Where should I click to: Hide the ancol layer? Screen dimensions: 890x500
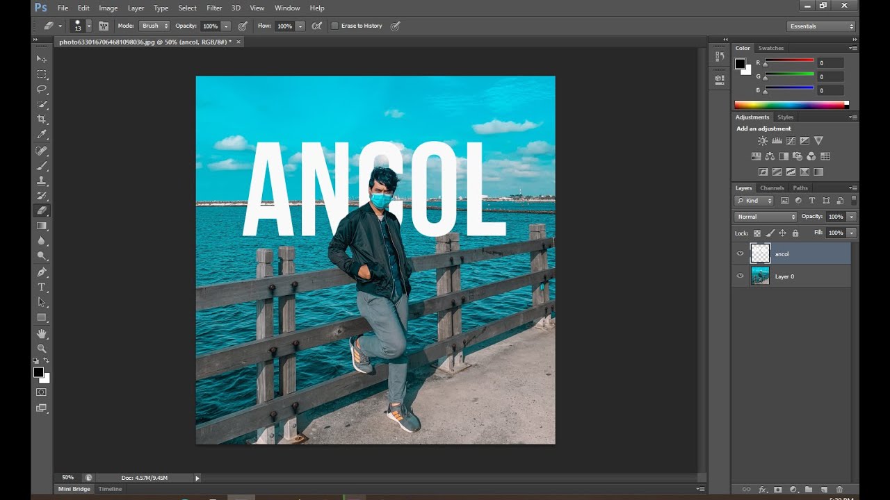pos(740,253)
